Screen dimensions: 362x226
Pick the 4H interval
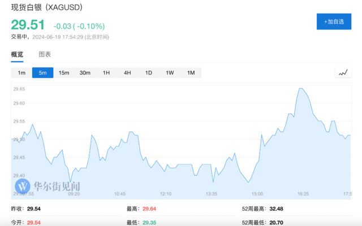click(127, 72)
